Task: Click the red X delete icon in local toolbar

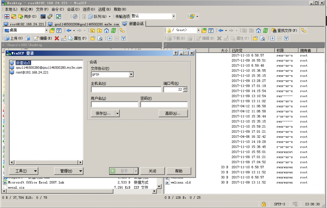Action: point(57,38)
